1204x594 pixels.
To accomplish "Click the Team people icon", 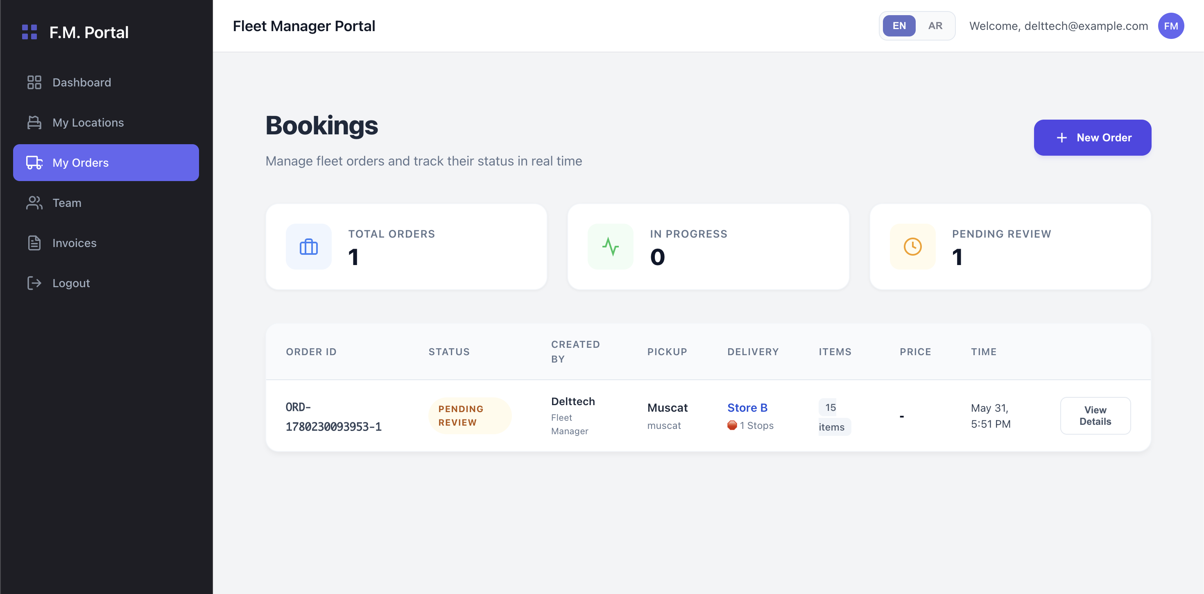I will click(x=34, y=203).
